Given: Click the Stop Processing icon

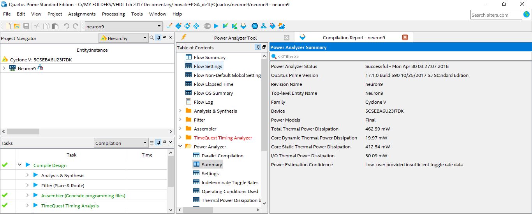Looking at the screenshot, I should [x=207, y=26].
